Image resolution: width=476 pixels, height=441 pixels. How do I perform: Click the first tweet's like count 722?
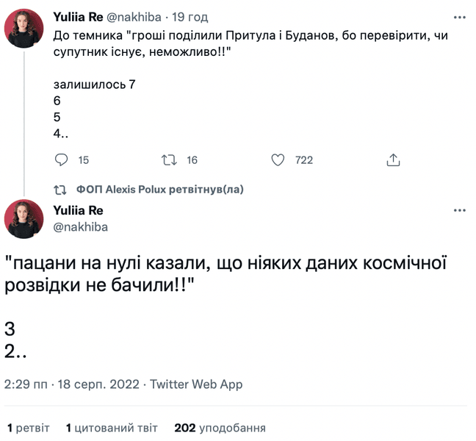pyautogui.click(x=303, y=160)
